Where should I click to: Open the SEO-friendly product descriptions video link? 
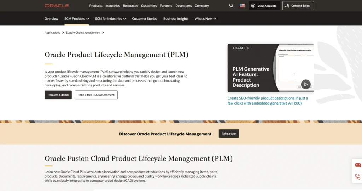[x=268, y=101]
